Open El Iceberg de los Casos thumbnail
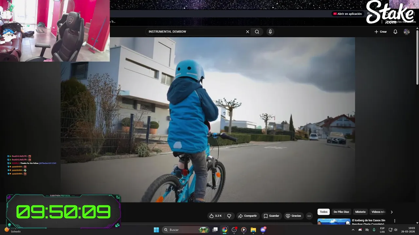 [334, 222]
